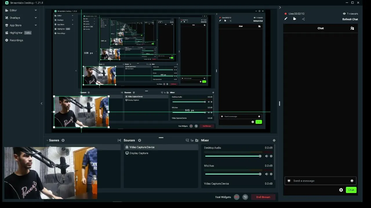Click the beta badge beside Highlighter in the sidebar
Screen dimensions: 371x208
point(28,33)
